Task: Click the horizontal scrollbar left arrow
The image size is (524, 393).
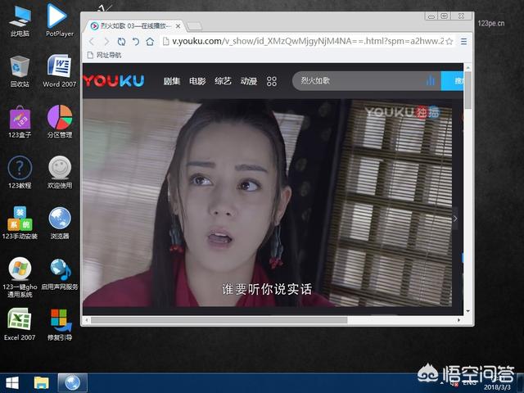Action: tap(86, 320)
